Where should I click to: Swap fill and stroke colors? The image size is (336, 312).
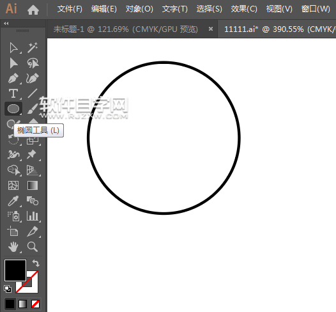click(x=36, y=263)
